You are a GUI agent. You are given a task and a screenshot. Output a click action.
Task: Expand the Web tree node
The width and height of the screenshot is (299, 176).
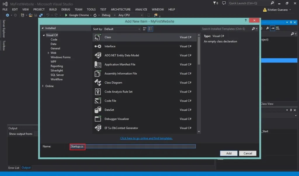(x=48, y=53)
